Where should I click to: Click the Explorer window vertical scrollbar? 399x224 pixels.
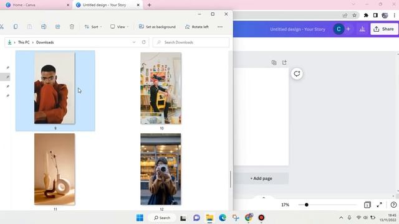coord(231,179)
